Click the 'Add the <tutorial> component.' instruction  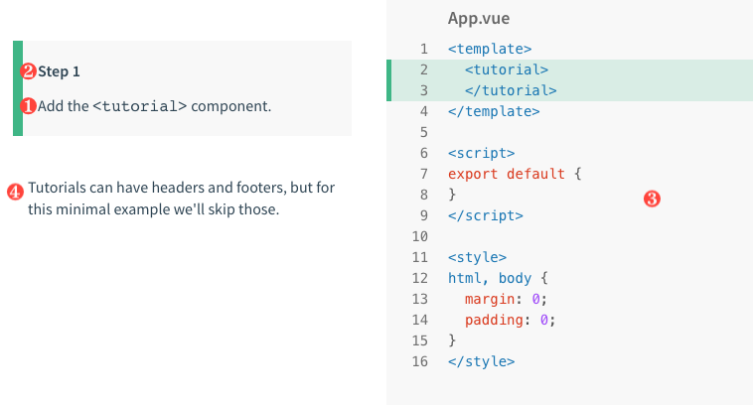pyautogui.click(x=154, y=106)
